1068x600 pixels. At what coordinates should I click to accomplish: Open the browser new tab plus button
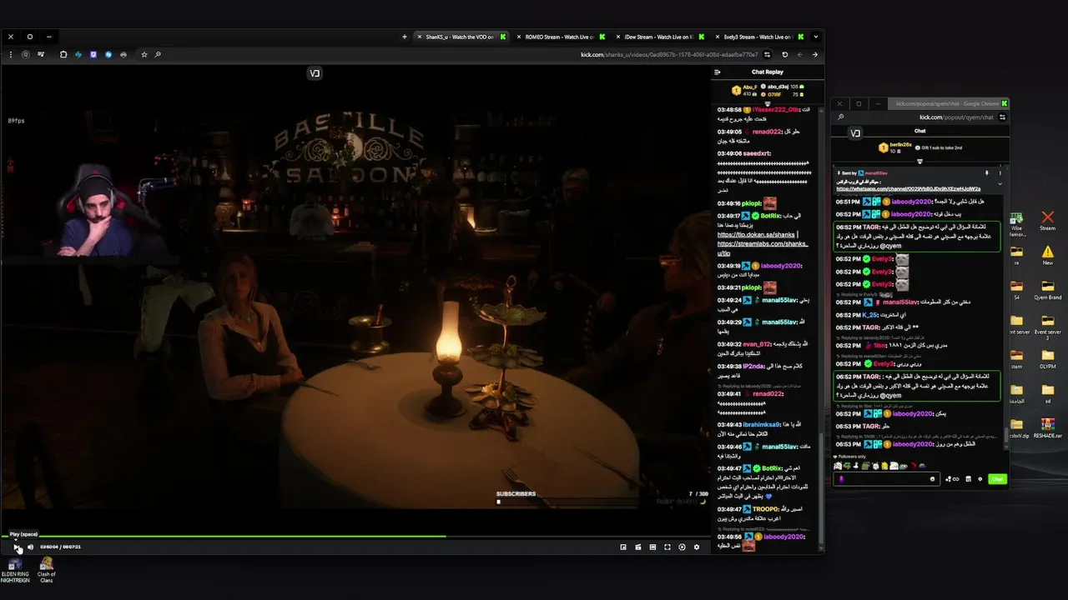pos(405,37)
